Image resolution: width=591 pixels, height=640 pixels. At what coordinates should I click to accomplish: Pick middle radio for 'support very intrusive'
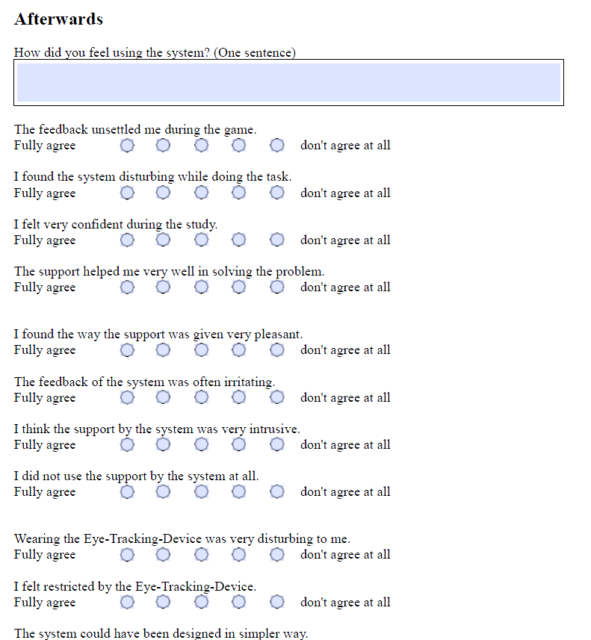click(x=201, y=445)
